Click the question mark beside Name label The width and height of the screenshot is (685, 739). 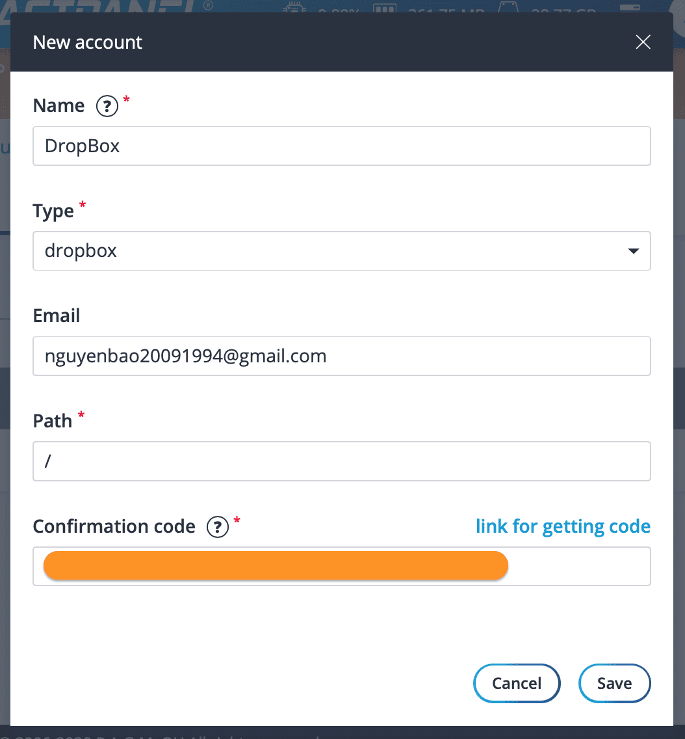click(107, 106)
